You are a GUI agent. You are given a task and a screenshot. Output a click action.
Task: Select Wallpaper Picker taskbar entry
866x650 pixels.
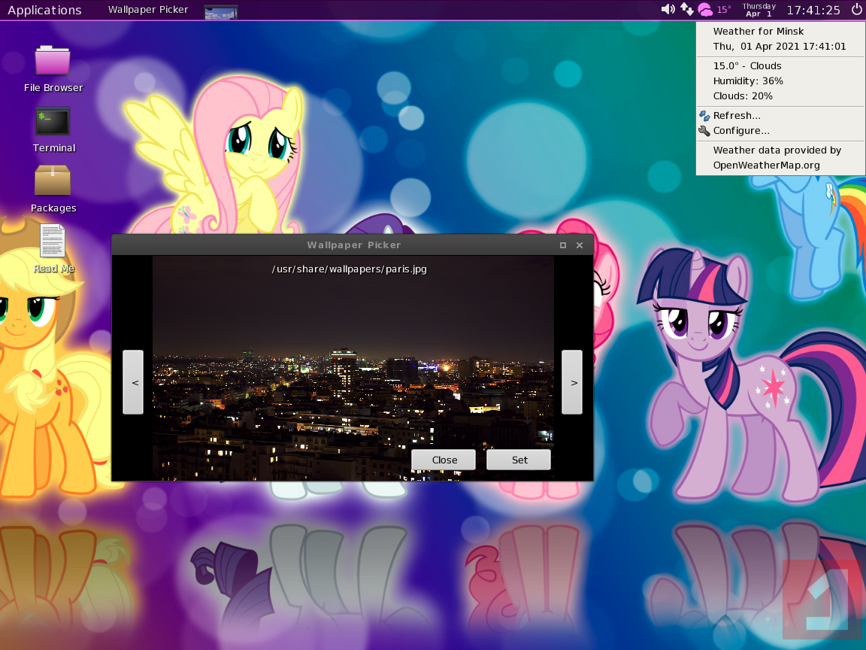148,9
